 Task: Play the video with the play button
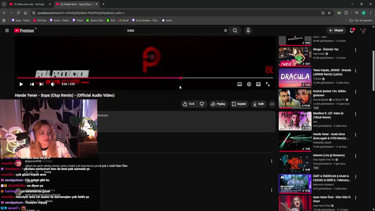click(x=21, y=84)
